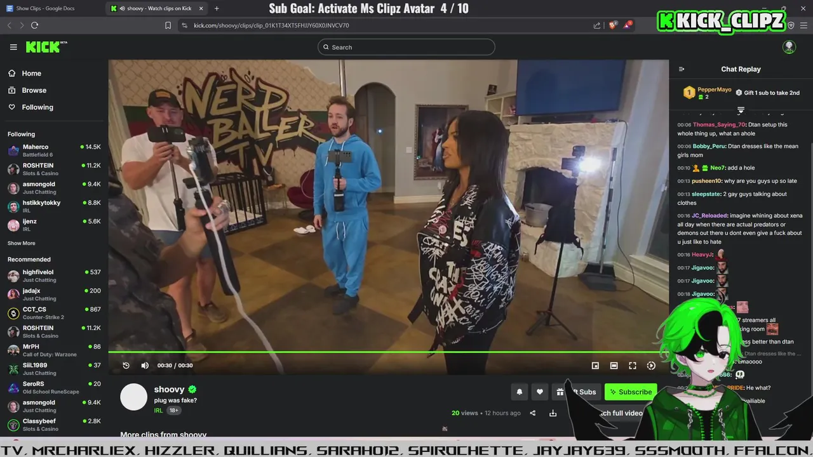Replay the clip from start
Viewport: 813px width, 457px height.
(x=126, y=366)
